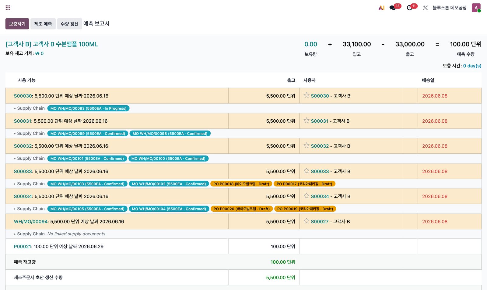Star the S00027 priority icon
This screenshot has height=290, width=487.
(x=307, y=221)
